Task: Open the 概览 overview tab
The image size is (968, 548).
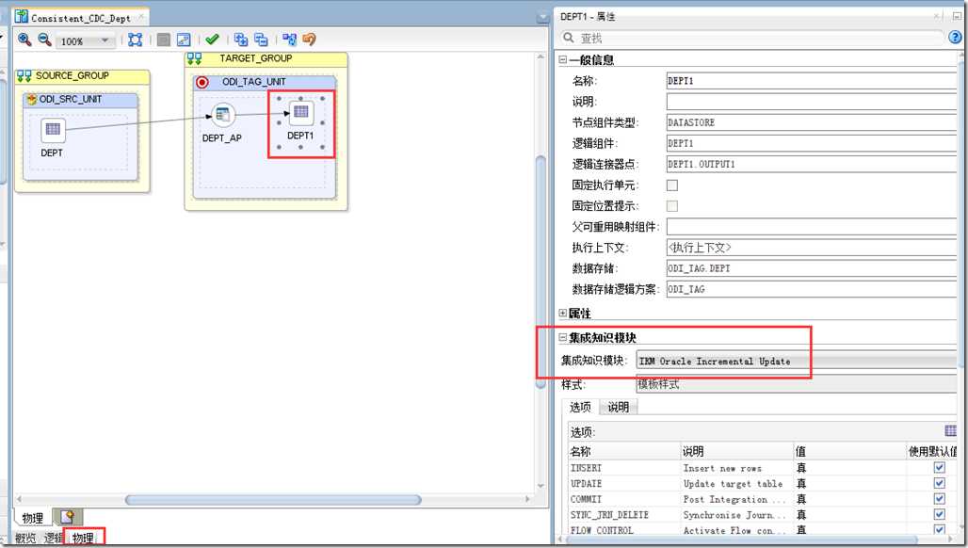Action: (x=25, y=539)
